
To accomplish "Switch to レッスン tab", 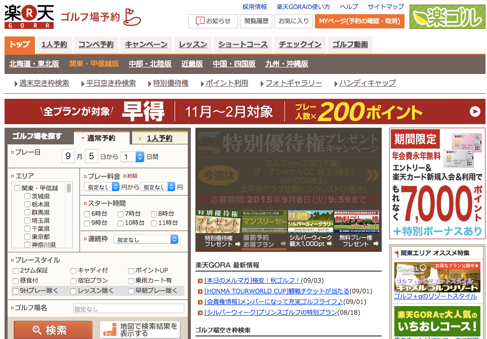I will click(193, 45).
